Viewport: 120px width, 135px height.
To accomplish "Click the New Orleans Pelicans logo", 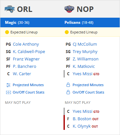I will tap(69, 9).
